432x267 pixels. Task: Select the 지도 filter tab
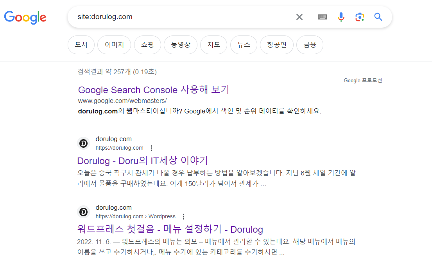pyautogui.click(x=213, y=45)
